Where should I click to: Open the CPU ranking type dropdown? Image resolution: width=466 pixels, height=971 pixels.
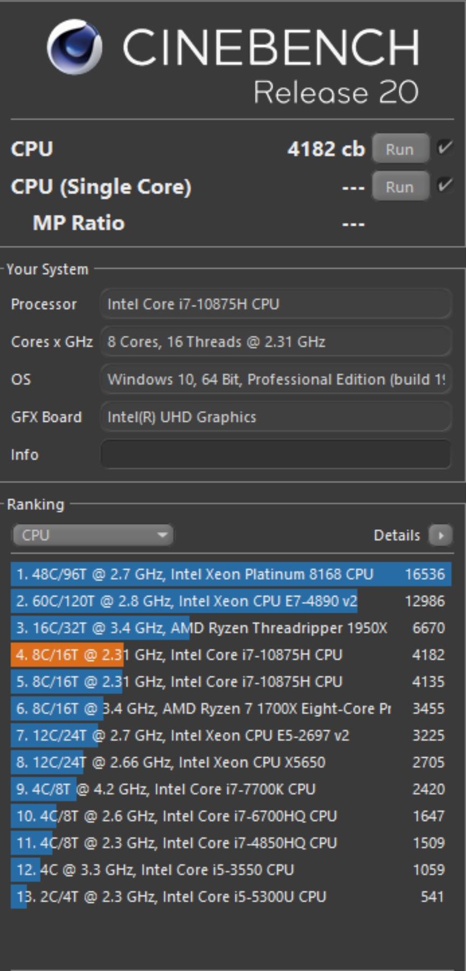(92, 535)
